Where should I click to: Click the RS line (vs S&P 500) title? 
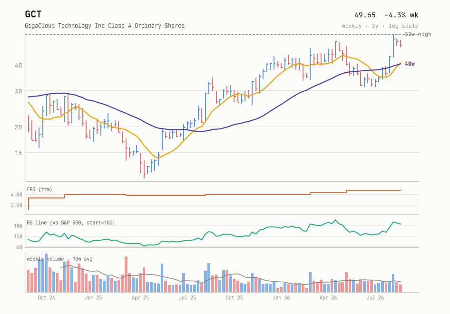(x=70, y=223)
